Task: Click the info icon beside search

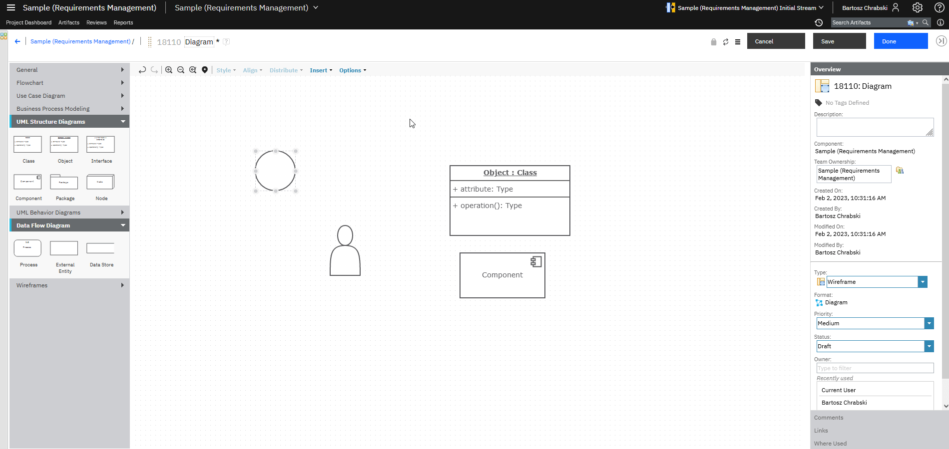Action: click(x=941, y=22)
